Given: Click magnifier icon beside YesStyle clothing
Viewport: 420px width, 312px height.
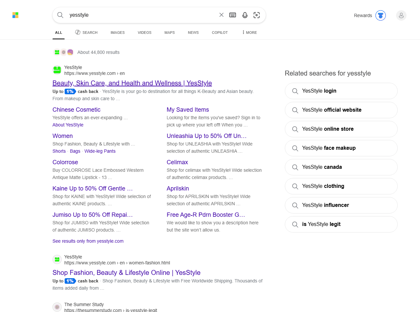Looking at the screenshot, I should [x=295, y=186].
